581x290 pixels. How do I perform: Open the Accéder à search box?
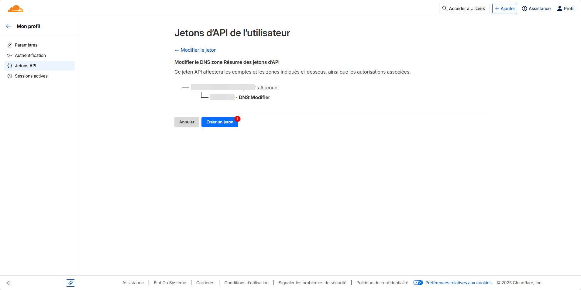click(x=464, y=9)
